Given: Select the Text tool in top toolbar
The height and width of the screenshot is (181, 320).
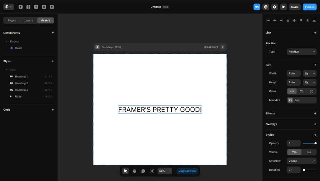Looking at the screenshot, I should tap(36, 7).
